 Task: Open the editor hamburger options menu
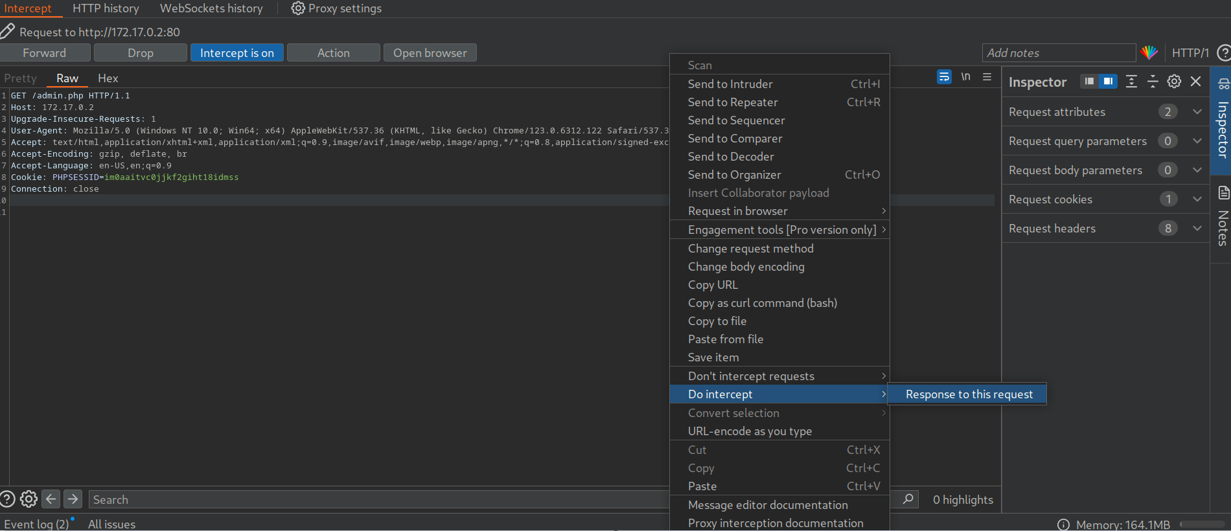pos(987,77)
